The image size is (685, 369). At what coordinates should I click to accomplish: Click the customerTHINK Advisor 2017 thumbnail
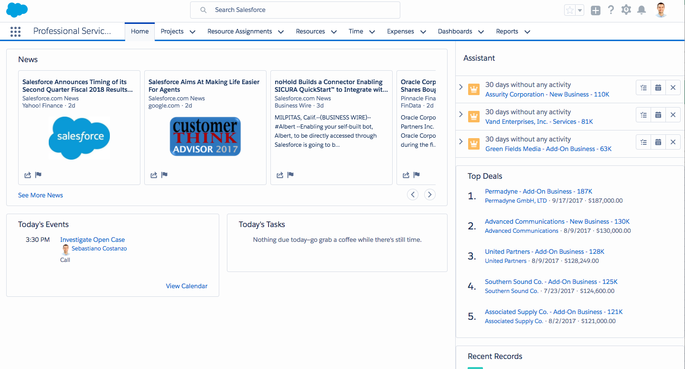tap(205, 137)
